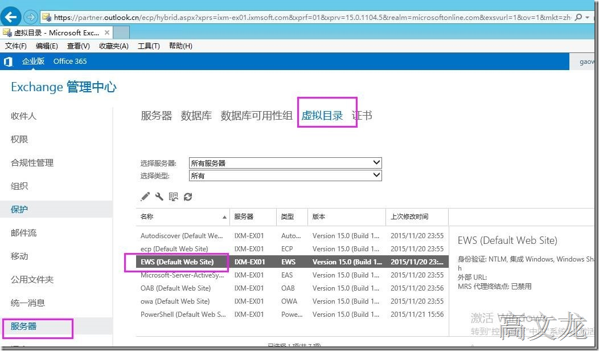Select the ecp (Default Web Site) row
Screen dimensions: 599x351
(x=292, y=248)
